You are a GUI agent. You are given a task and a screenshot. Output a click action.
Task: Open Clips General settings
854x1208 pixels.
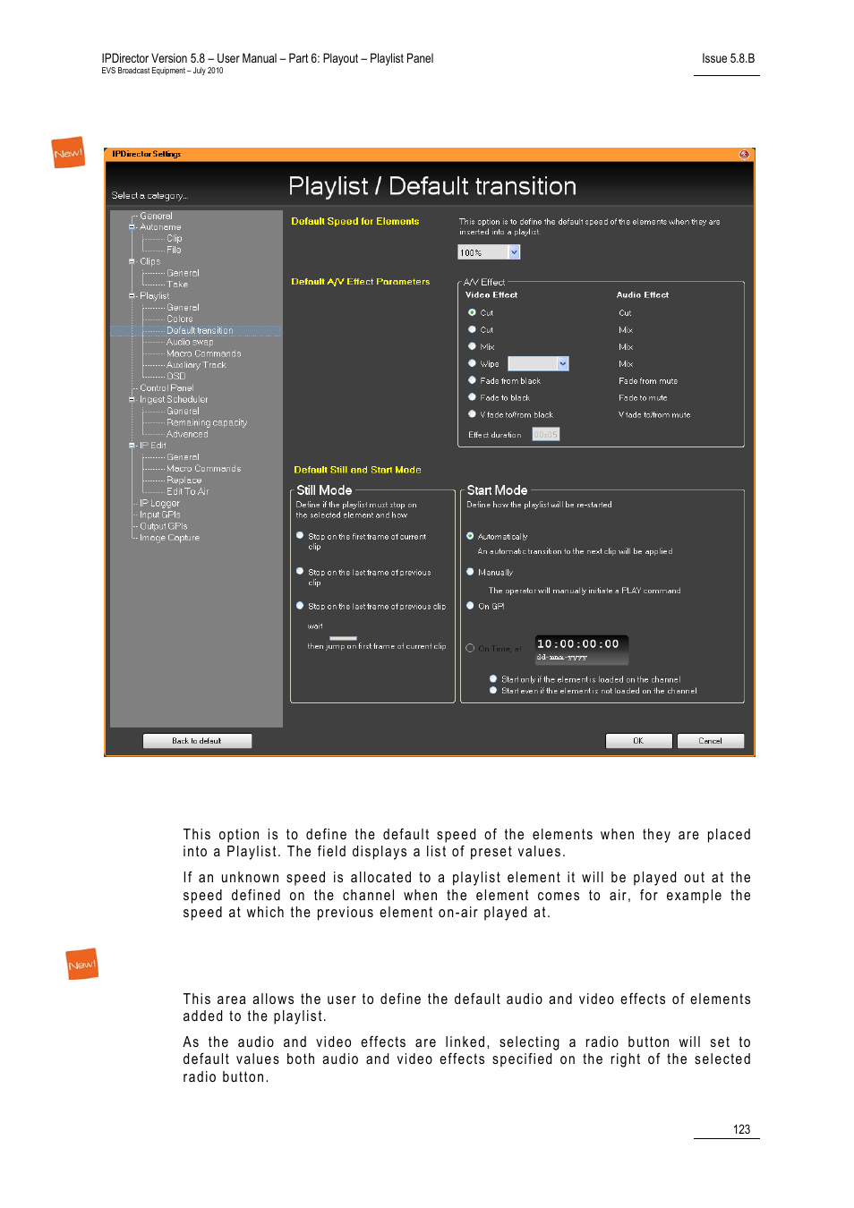183,273
